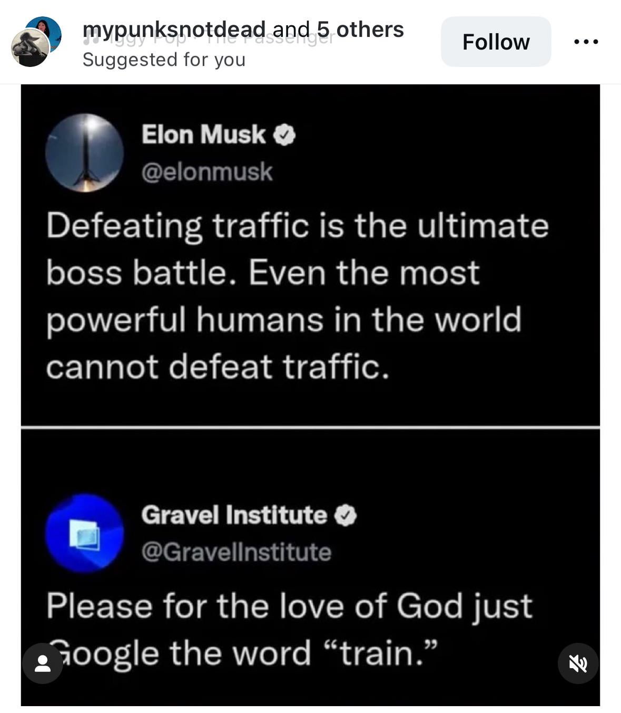Toggle the muted sound icon
Screen dimensions: 621x713
[x=578, y=663]
